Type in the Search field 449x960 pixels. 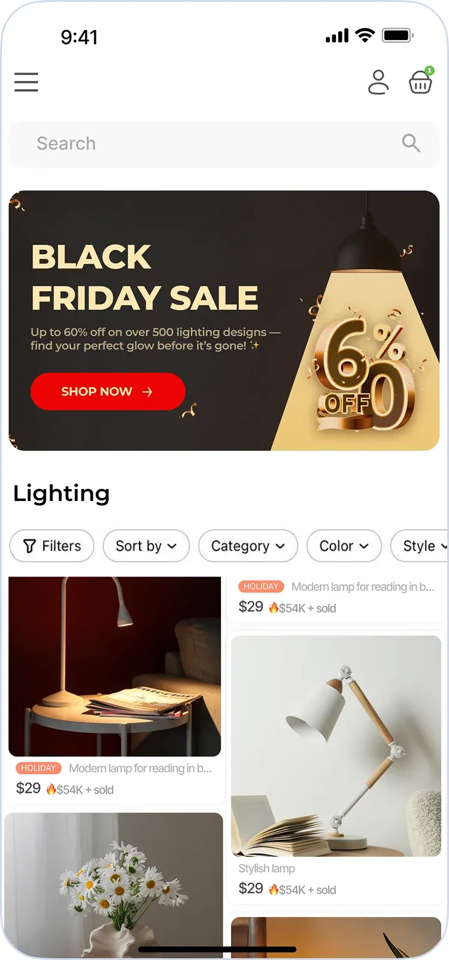210,144
